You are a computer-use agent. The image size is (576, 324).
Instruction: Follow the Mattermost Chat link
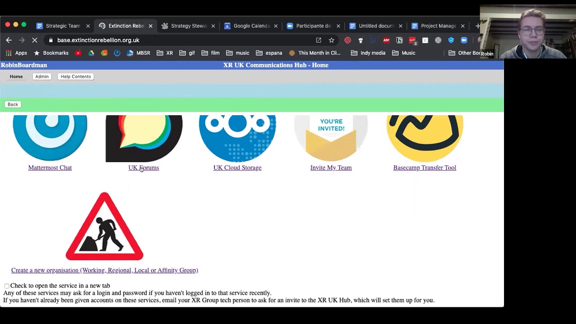(x=50, y=168)
